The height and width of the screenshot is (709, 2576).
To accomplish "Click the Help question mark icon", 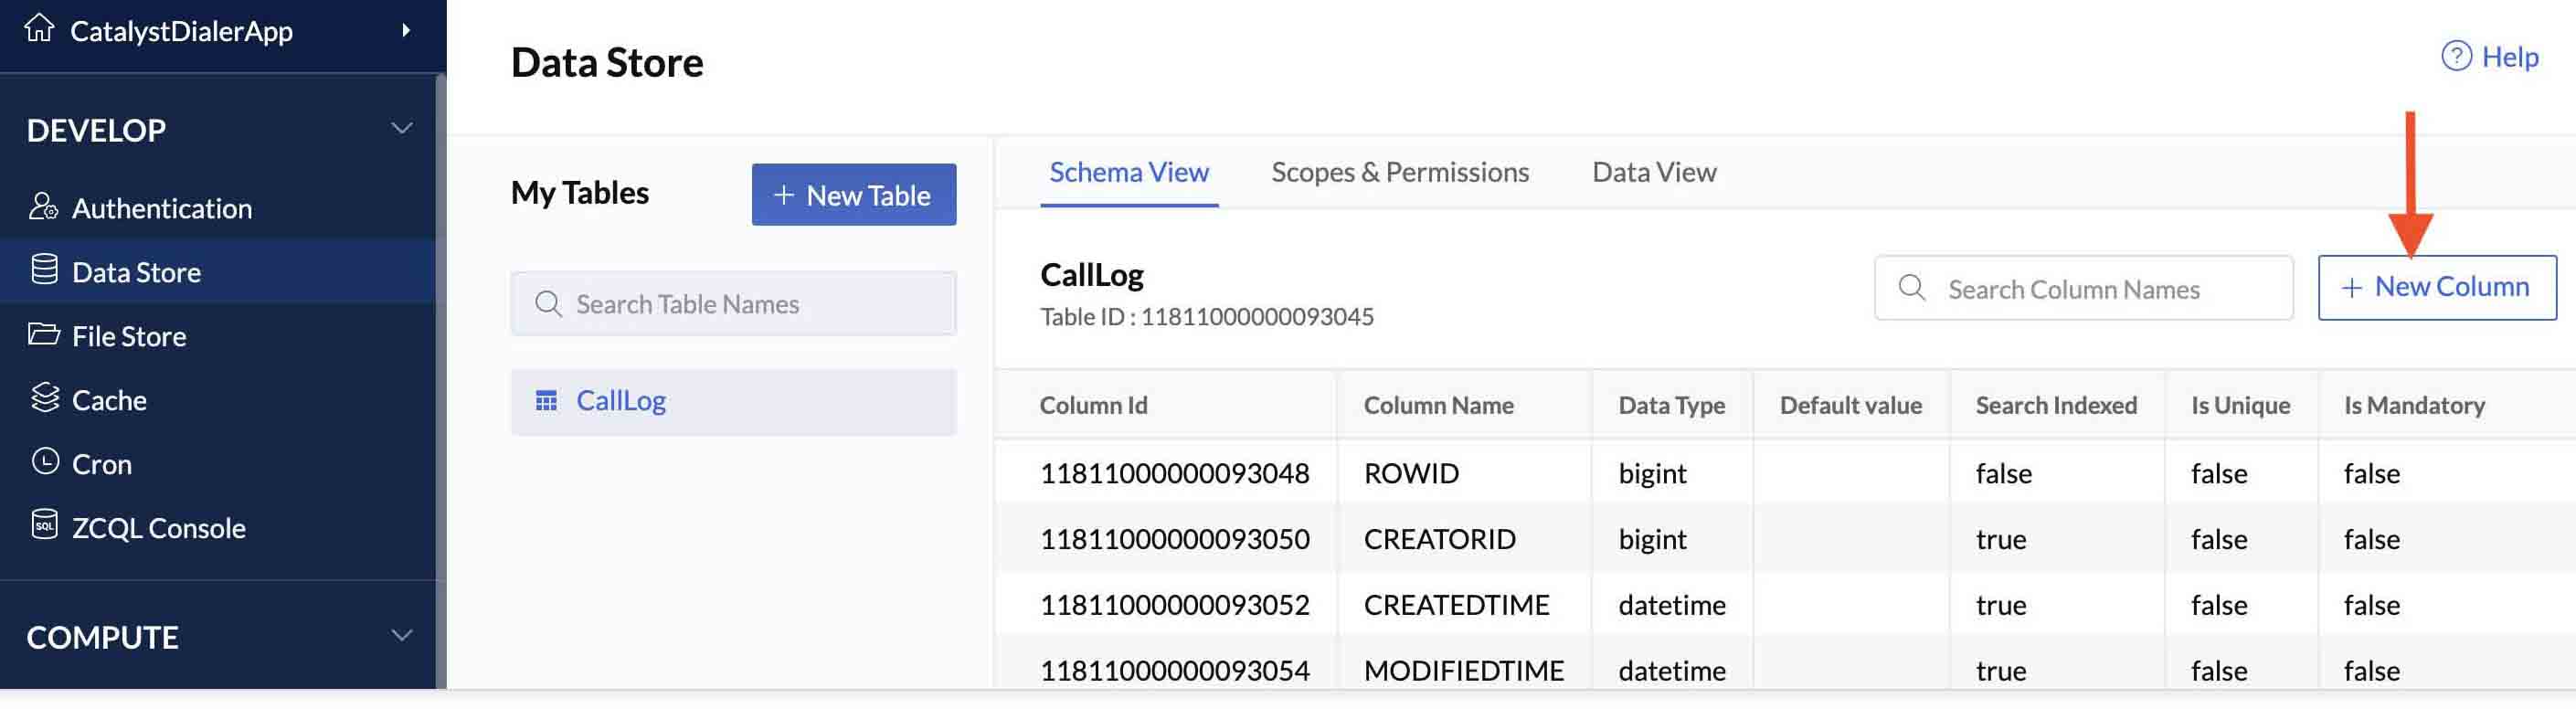I will coord(2456,56).
